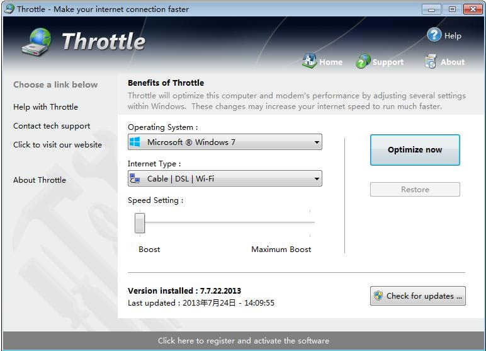Click the Boost label under slider
486x351 pixels.
pyautogui.click(x=149, y=249)
